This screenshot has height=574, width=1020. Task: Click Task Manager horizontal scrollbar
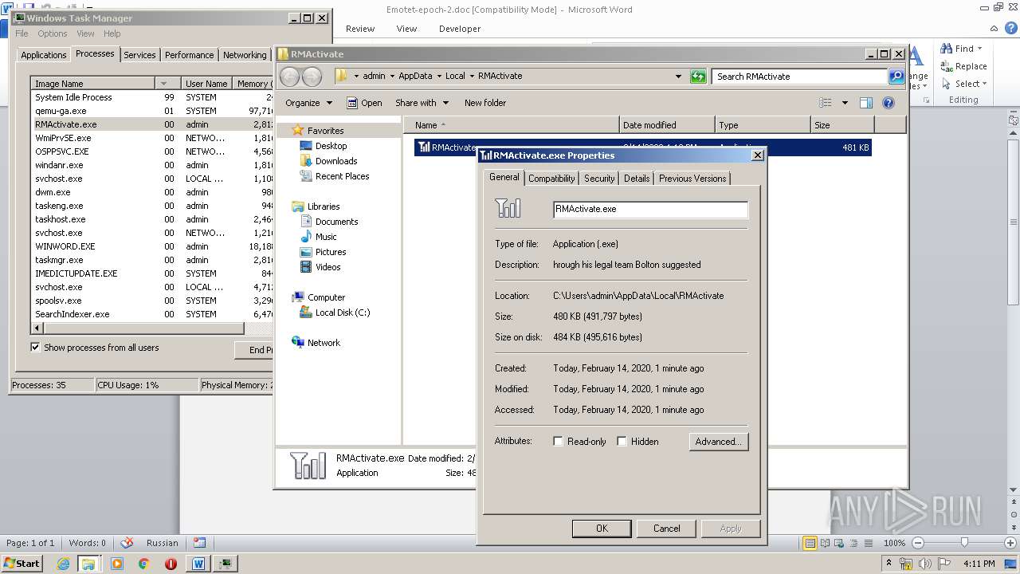[x=143, y=328]
